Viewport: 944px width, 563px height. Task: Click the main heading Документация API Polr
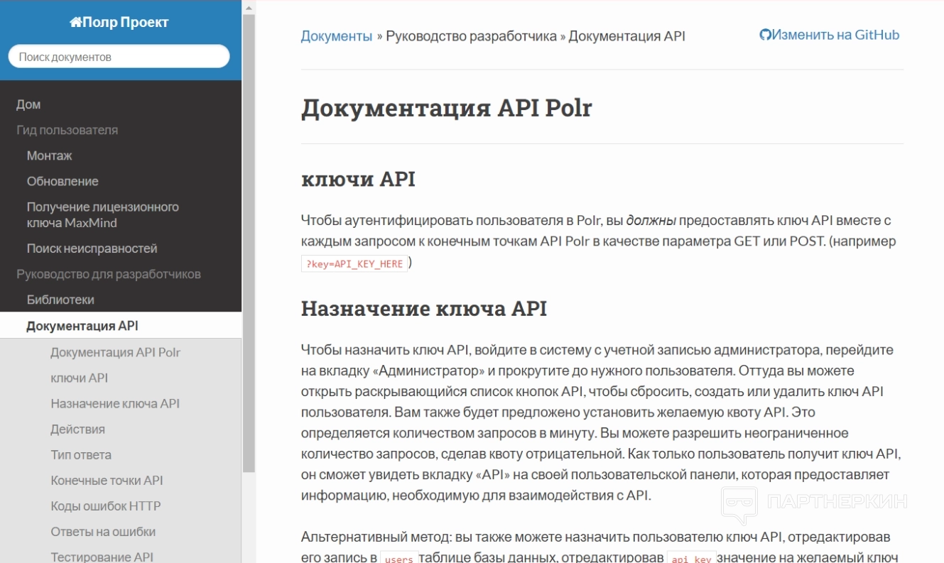[x=447, y=108]
